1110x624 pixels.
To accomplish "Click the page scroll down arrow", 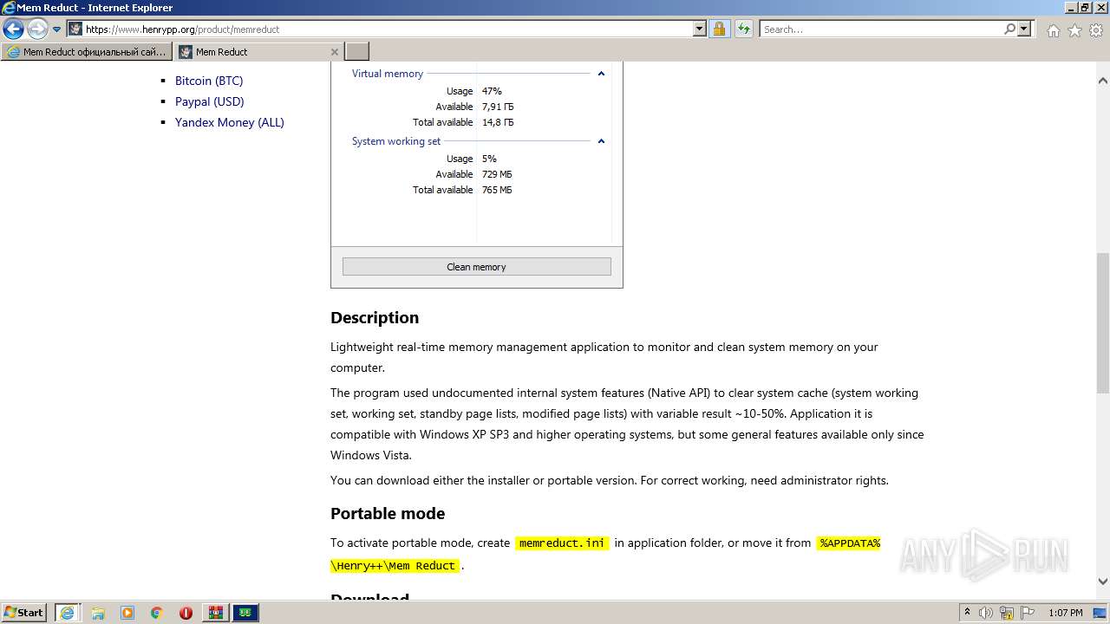I will tap(1103, 582).
